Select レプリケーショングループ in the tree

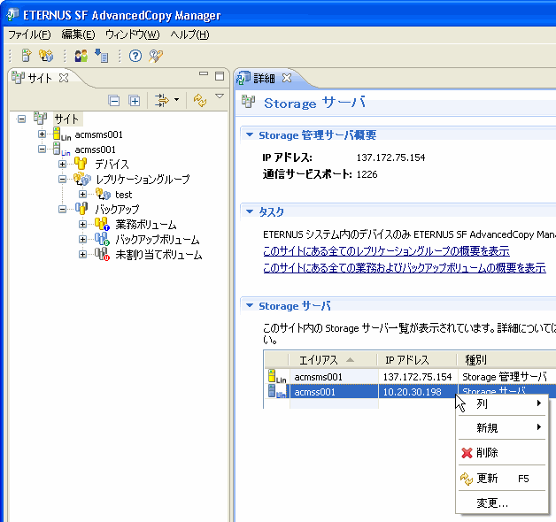pos(143,180)
